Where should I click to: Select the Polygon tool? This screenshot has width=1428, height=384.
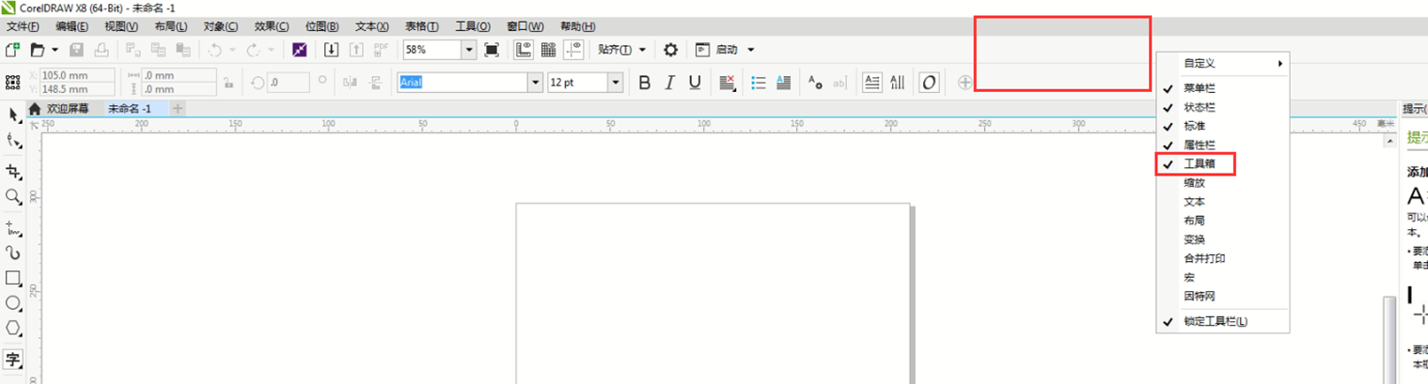tap(13, 329)
